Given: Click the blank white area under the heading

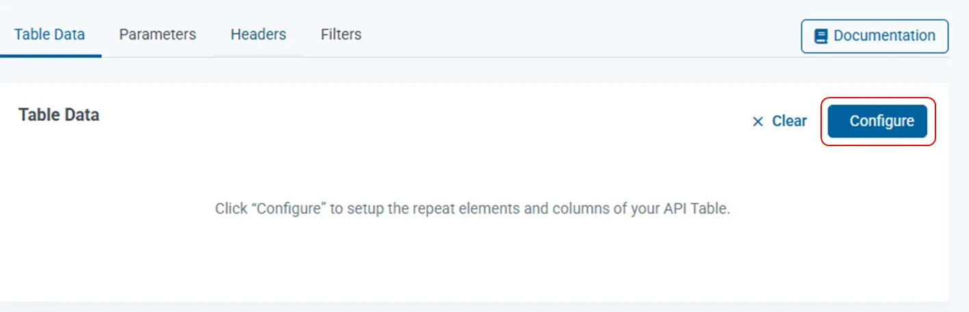Looking at the screenshot, I should (205, 259).
